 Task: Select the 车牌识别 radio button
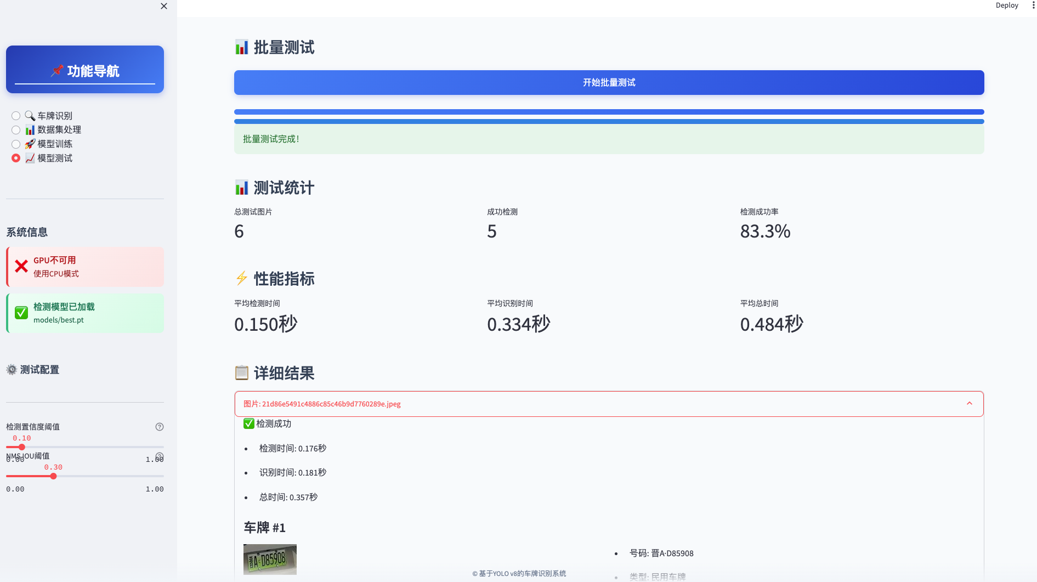tap(16, 116)
